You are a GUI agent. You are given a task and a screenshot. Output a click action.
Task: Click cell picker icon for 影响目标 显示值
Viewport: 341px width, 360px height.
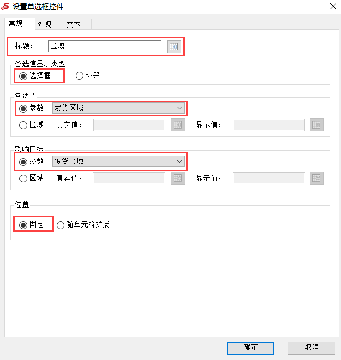[x=316, y=178]
